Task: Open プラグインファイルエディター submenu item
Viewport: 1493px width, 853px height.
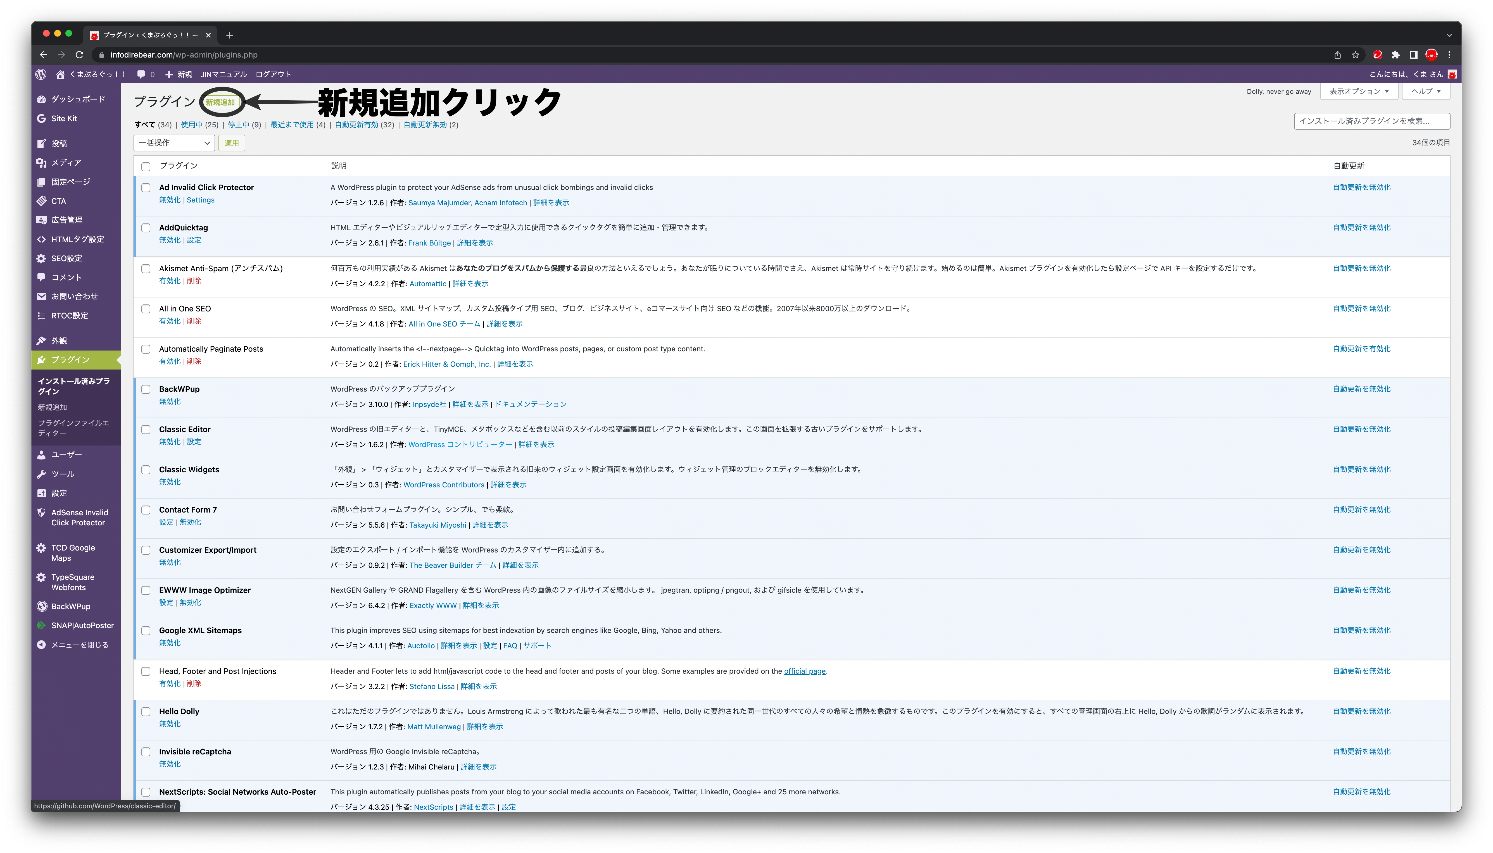Action: click(x=73, y=428)
